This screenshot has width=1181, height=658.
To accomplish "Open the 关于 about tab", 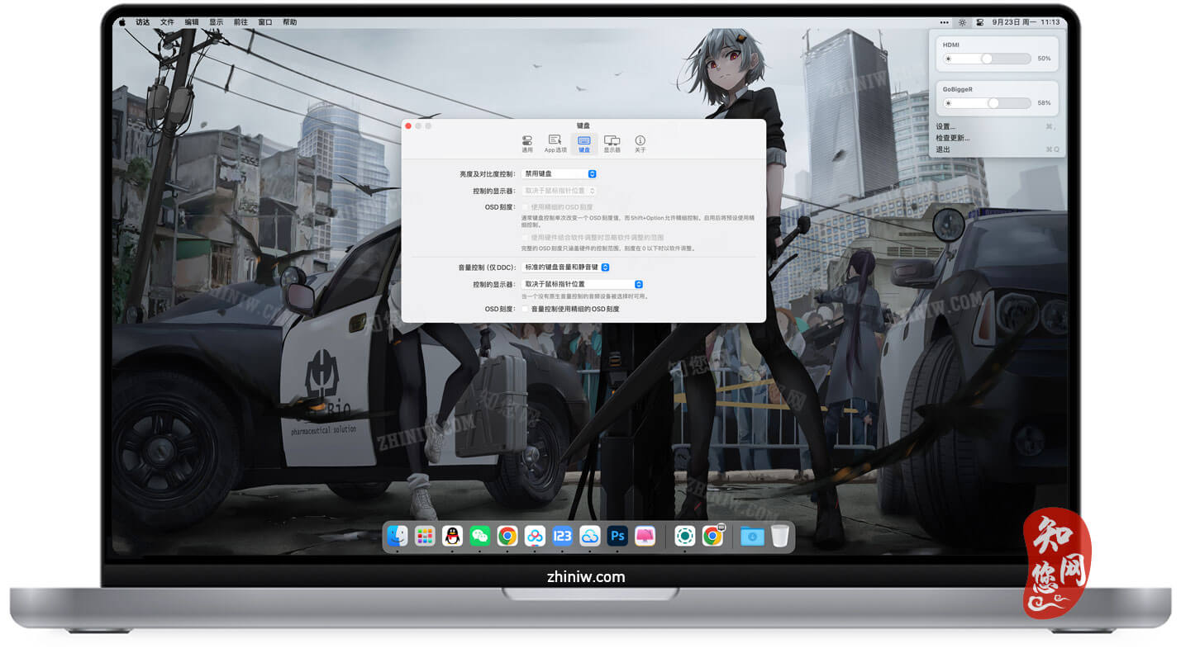I will point(640,144).
